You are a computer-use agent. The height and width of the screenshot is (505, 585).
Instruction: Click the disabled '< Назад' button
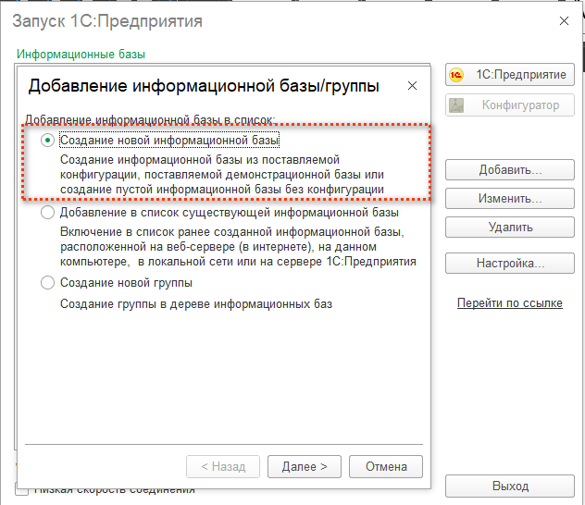(x=223, y=466)
